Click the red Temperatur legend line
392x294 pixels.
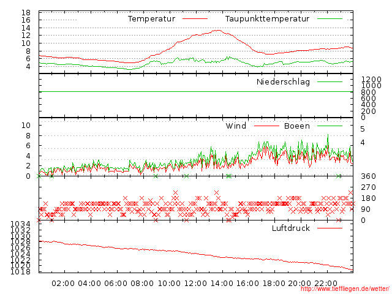(x=195, y=18)
